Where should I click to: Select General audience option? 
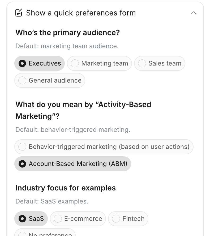pyautogui.click(x=50, y=80)
